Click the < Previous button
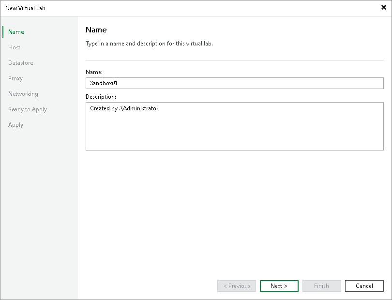Screen dimensions: 392x300 pos(237,286)
